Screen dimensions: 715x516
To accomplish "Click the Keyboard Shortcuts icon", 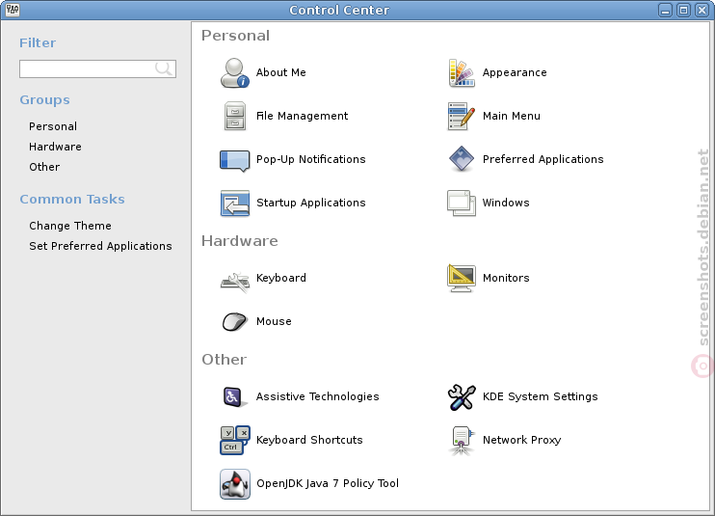I will click(235, 440).
